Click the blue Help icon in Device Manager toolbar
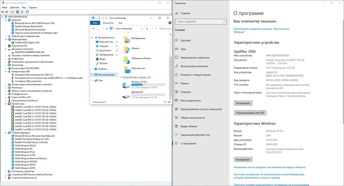344x186 pixels. [x=18, y=12]
